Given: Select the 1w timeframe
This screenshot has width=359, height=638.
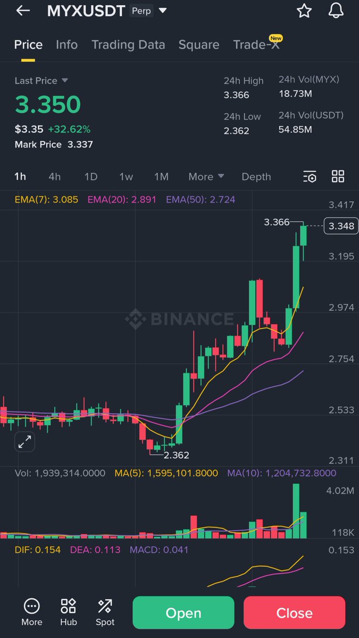Looking at the screenshot, I should 126,177.
